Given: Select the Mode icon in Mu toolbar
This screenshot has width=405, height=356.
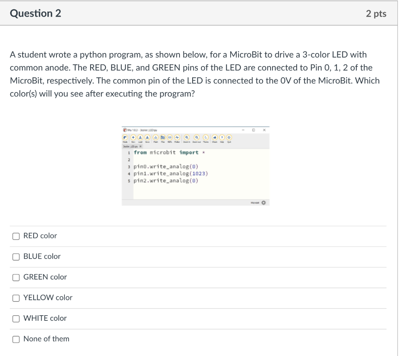Looking at the screenshot, I should click(x=126, y=137).
